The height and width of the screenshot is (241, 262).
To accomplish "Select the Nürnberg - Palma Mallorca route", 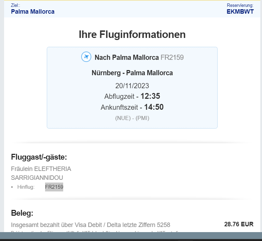I will click(132, 73).
